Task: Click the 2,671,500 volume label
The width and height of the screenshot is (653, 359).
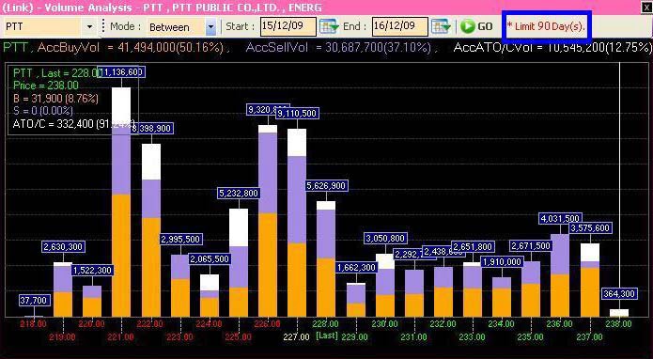Action: click(531, 246)
